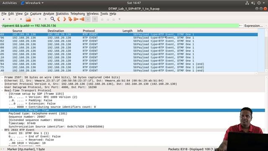Viewport: 268px width, 151px height.
Task: Sort by the Info column header
Action: [140, 31]
